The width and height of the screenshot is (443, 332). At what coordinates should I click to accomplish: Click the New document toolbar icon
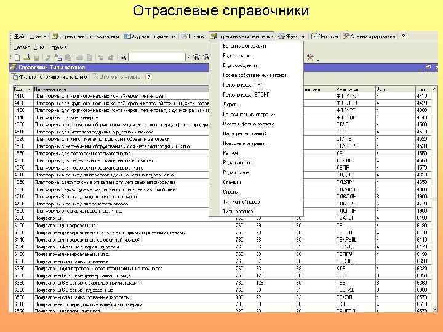click(17, 58)
